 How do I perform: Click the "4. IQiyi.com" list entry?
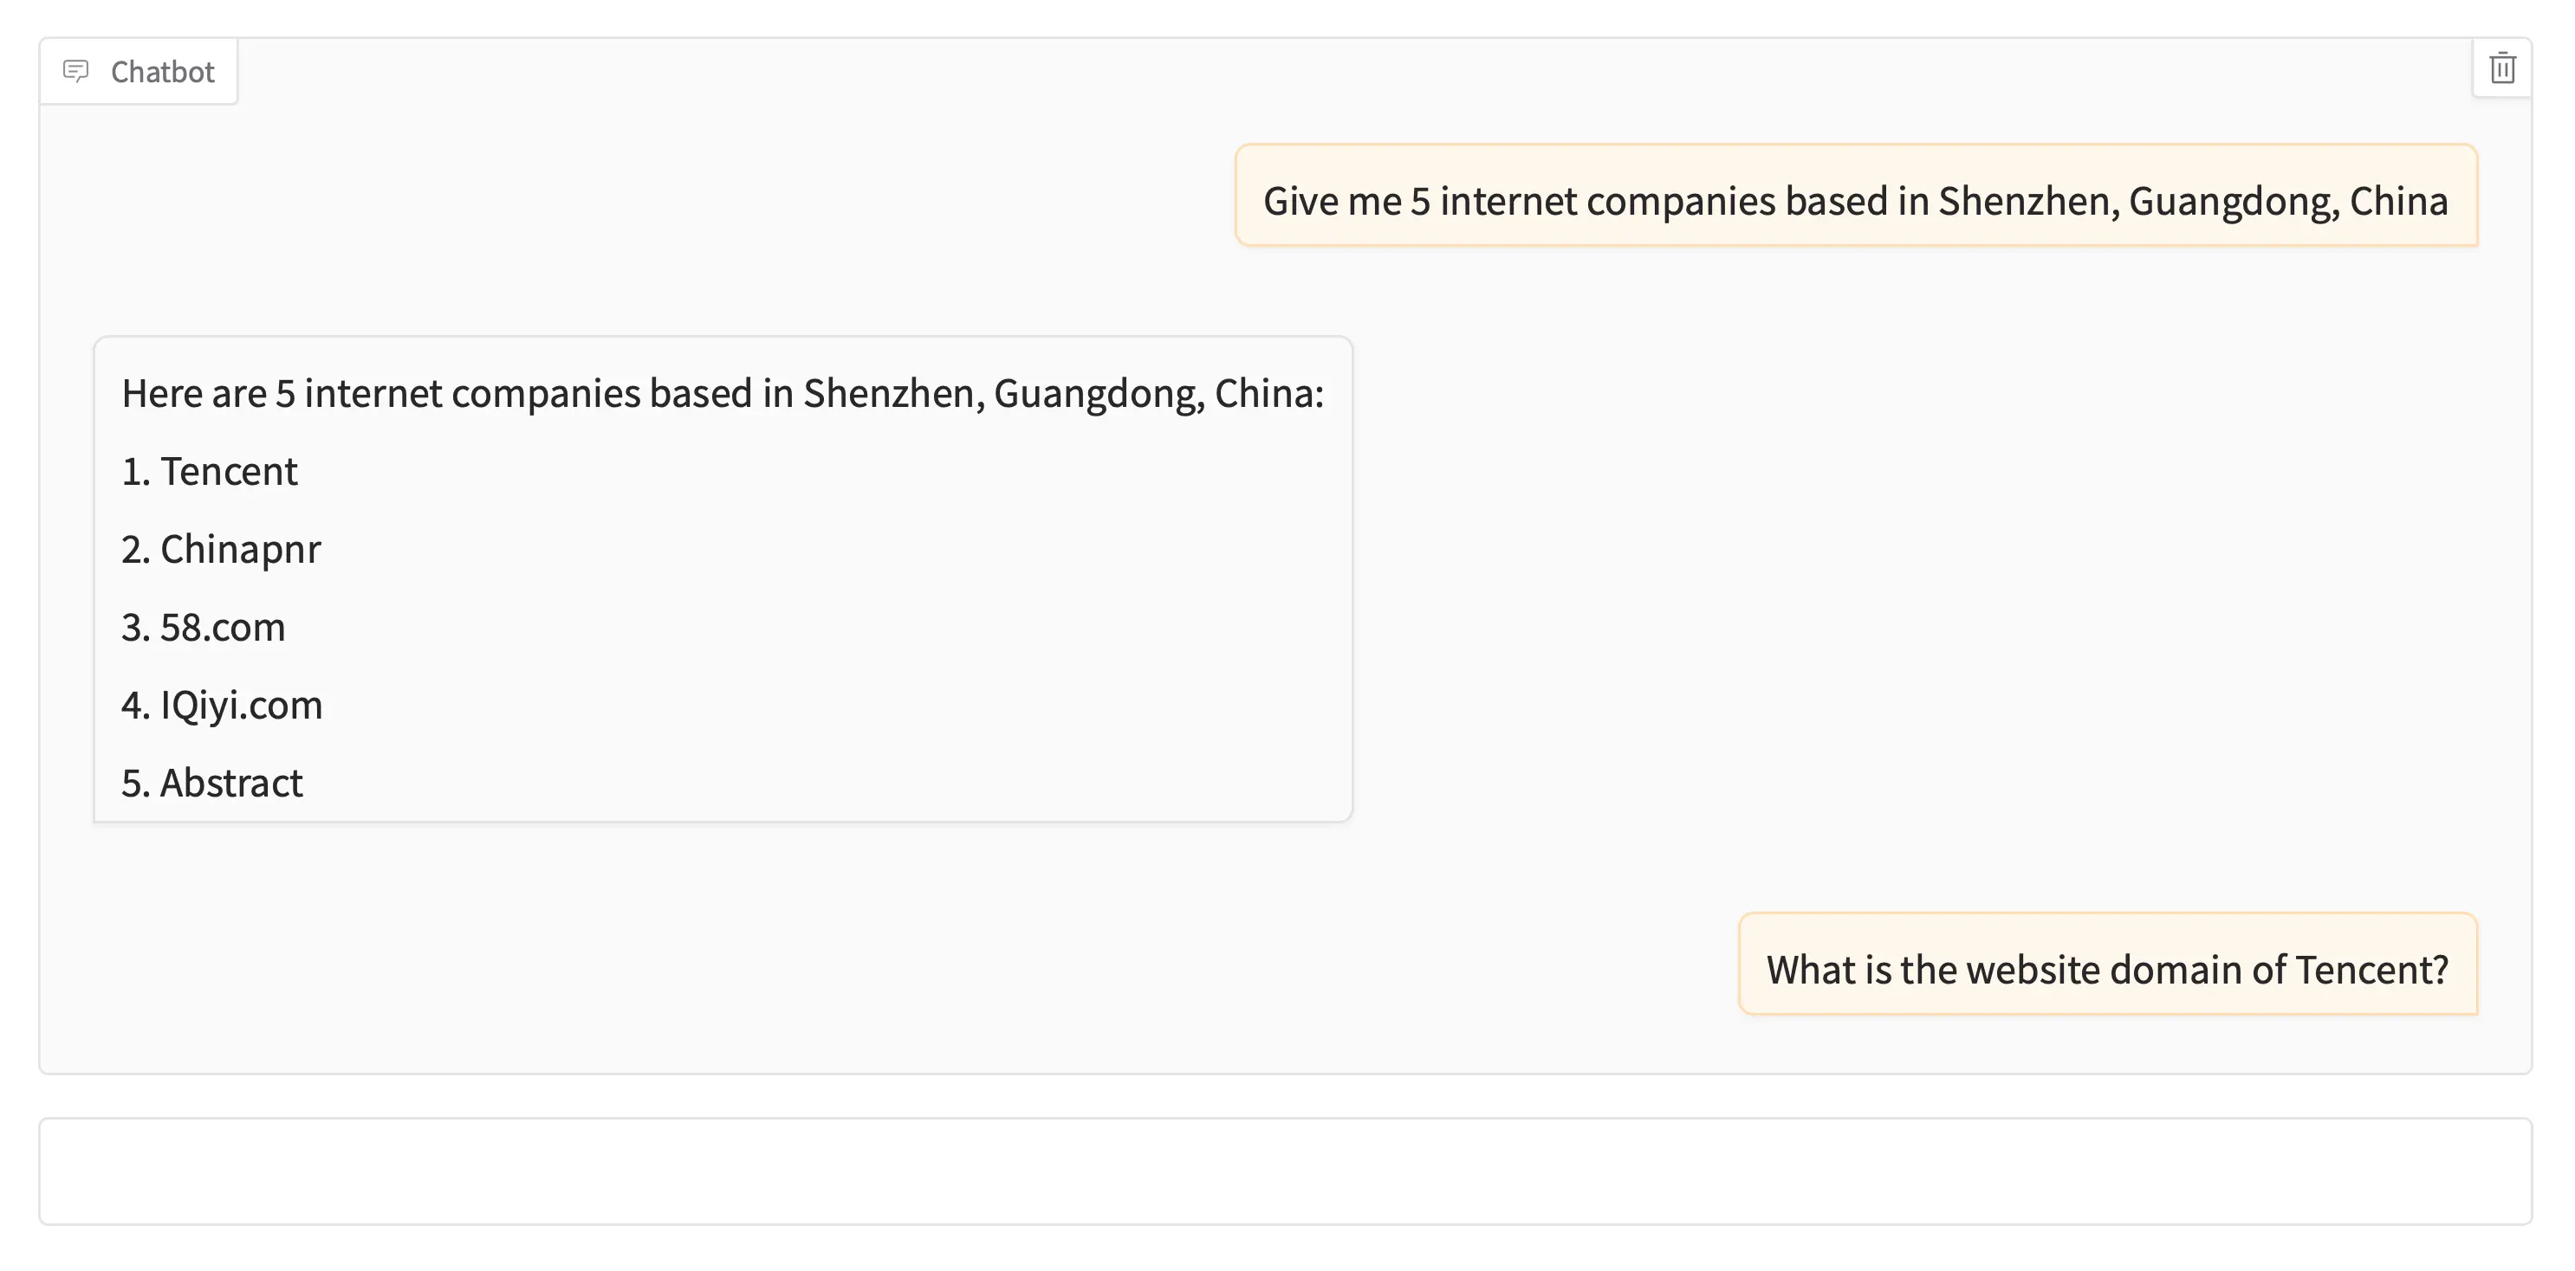222,706
